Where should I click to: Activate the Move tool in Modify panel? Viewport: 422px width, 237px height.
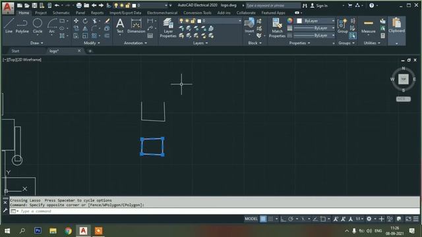coord(76,20)
